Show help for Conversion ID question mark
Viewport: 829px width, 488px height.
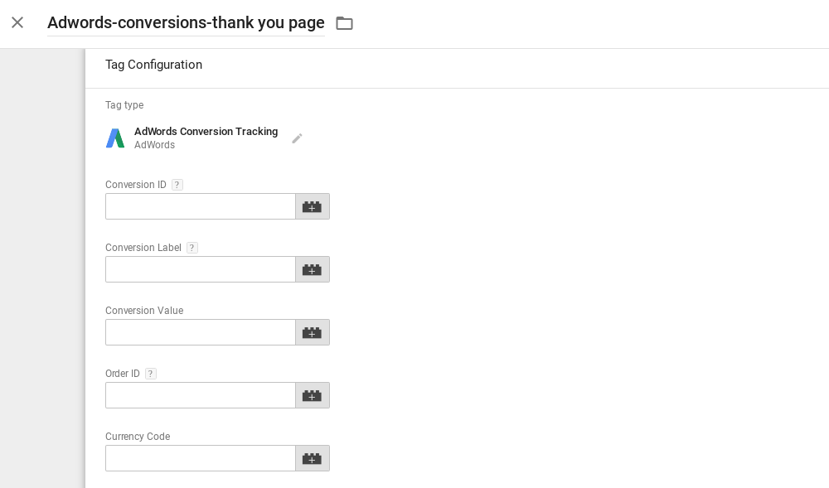pyautogui.click(x=177, y=185)
